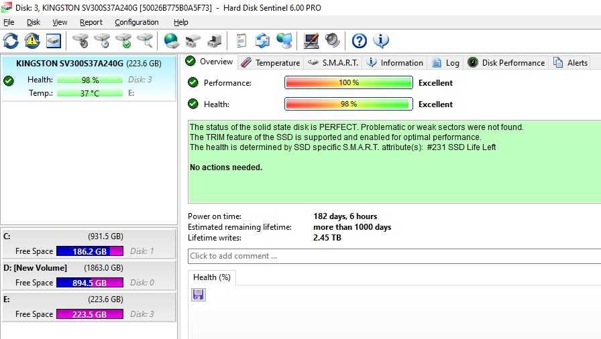Click the Temp. 37 °C green bar
The height and width of the screenshot is (339, 601).
coord(90,93)
